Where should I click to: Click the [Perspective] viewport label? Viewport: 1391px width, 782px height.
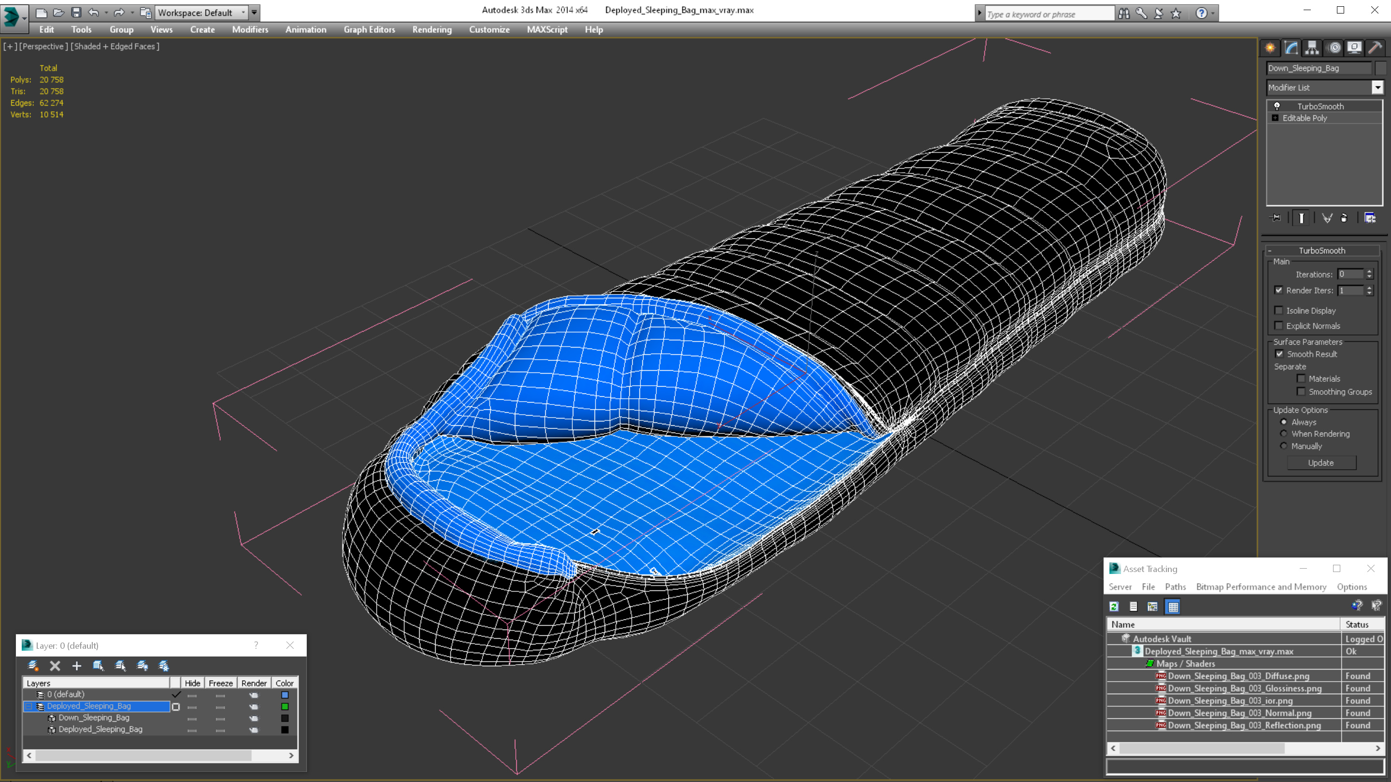tap(44, 46)
